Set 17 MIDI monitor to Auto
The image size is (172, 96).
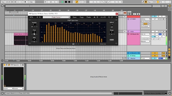tap(145, 24)
